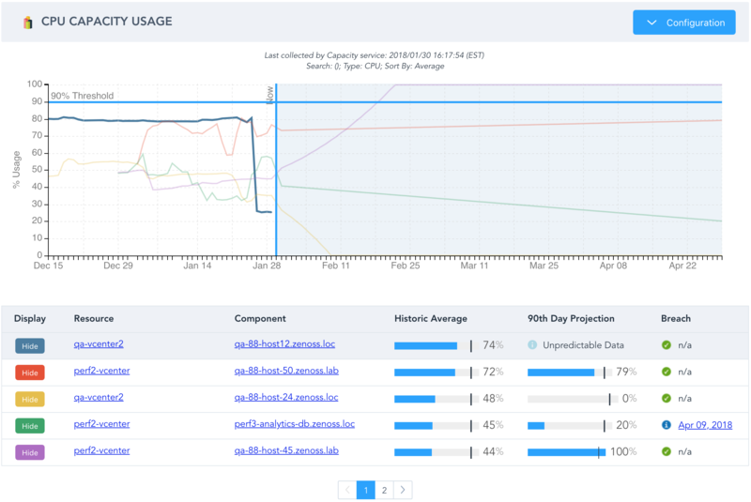
Task: Open perf2-vcenter resource for host-45 row
Action: 101,450
